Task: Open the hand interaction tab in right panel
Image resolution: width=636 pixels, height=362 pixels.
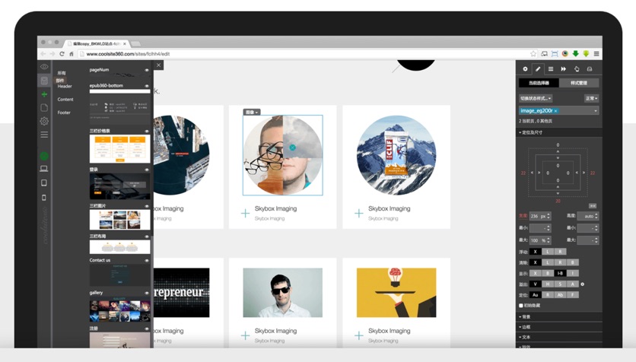Action: [577, 69]
